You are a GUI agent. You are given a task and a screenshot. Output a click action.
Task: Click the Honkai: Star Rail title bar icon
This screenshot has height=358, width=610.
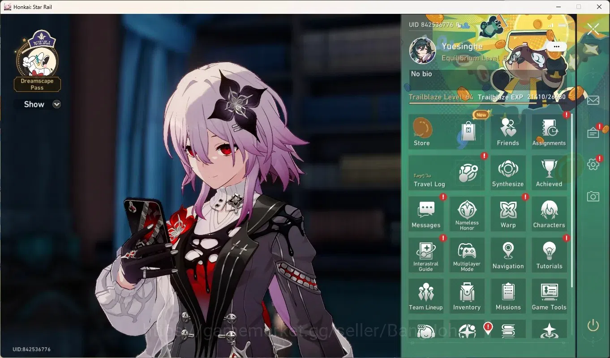click(x=7, y=7)
